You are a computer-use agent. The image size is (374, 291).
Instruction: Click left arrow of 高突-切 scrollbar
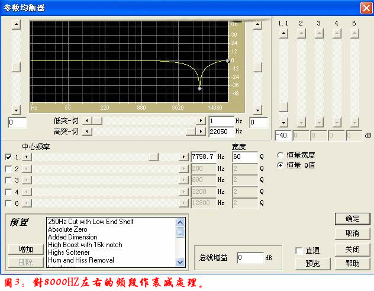tap(87, 131)
